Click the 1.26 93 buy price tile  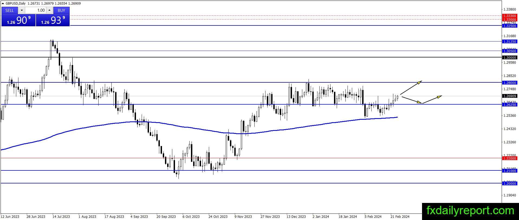(53, 20)
